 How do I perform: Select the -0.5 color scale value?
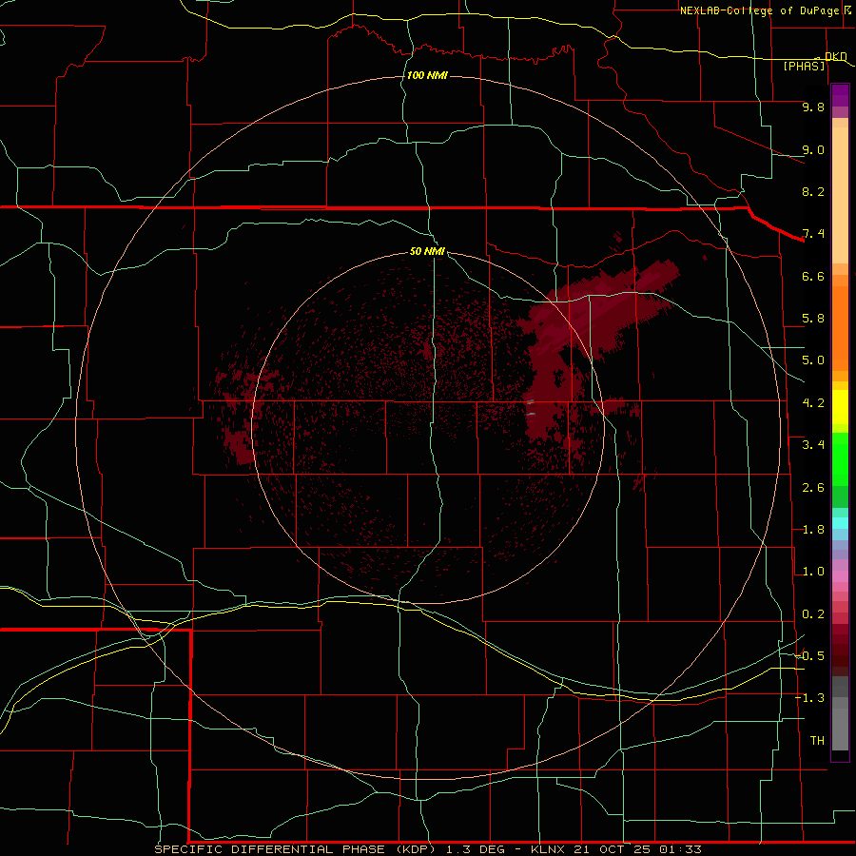pos(810,656)
